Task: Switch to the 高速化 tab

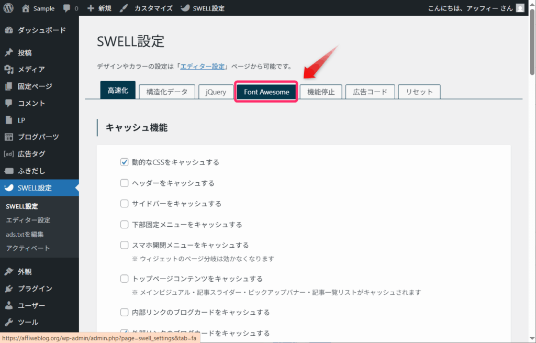Action: pos(118,90)
